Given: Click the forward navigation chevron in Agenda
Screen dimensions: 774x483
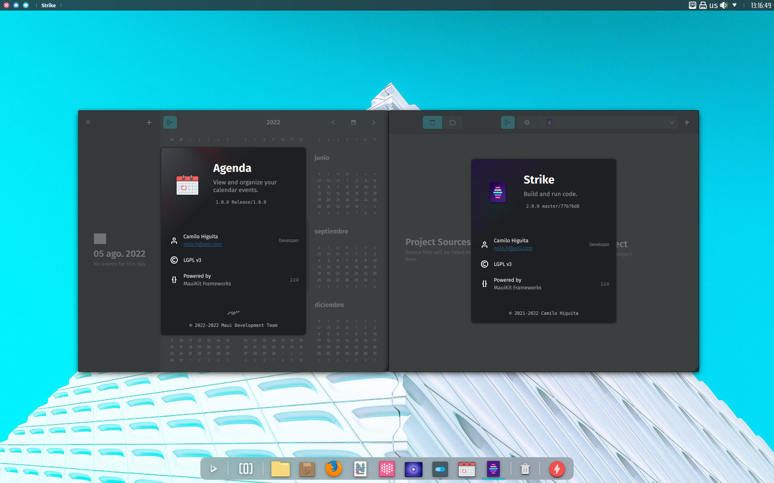Looking at the screenshot, I should pyautogui.click(x=373, y=122).
